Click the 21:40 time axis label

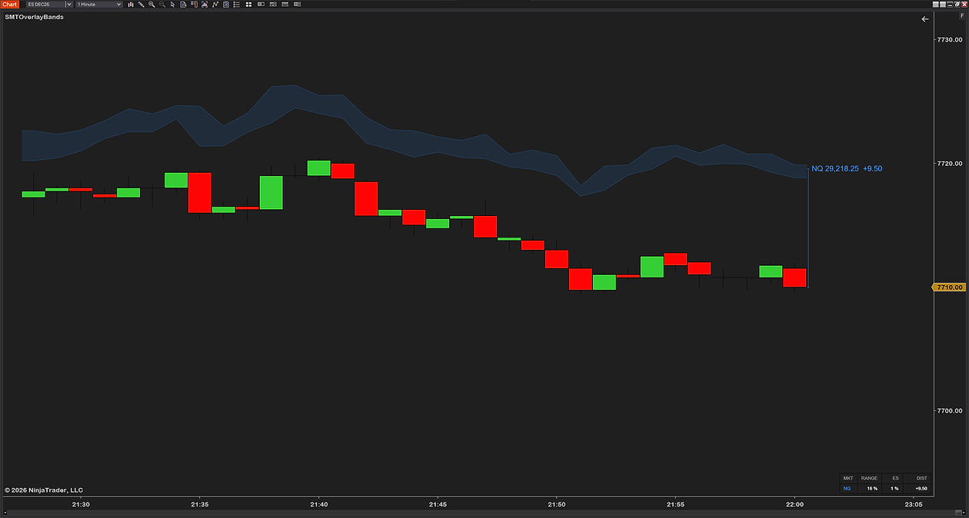click(319, 504)
